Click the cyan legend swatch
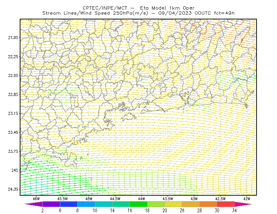277x214 pixels. (104, 204)
